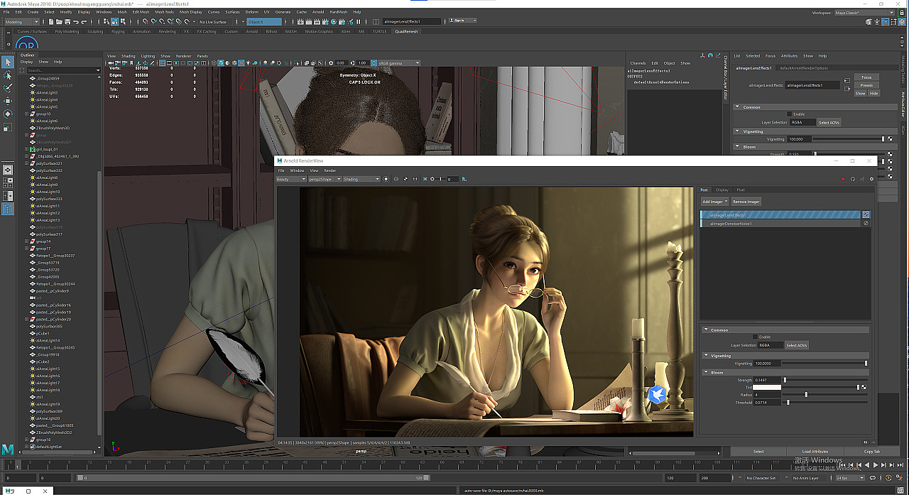
Task: Select the Select tool in the toolbox
Action: [x=7, y=62]
